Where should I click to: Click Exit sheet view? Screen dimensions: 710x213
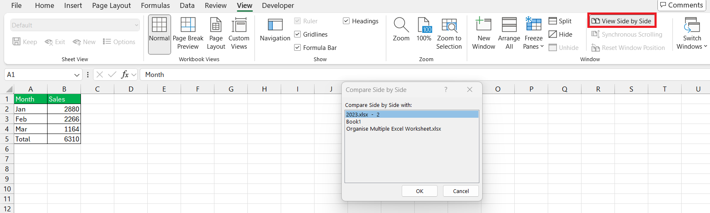55,42
